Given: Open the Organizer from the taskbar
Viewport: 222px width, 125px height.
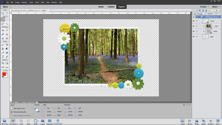Looking at the screenshot, I should pos(50,122).
